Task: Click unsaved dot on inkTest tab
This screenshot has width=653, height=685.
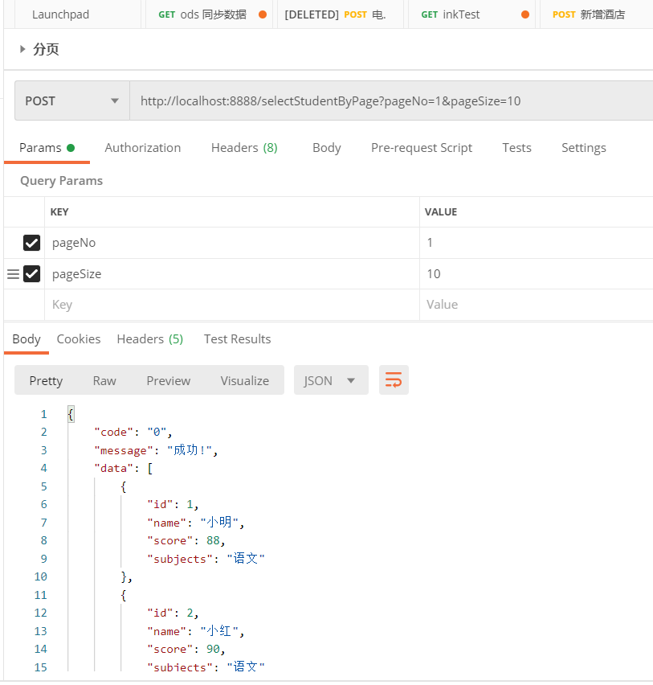Action: (525, 14)
